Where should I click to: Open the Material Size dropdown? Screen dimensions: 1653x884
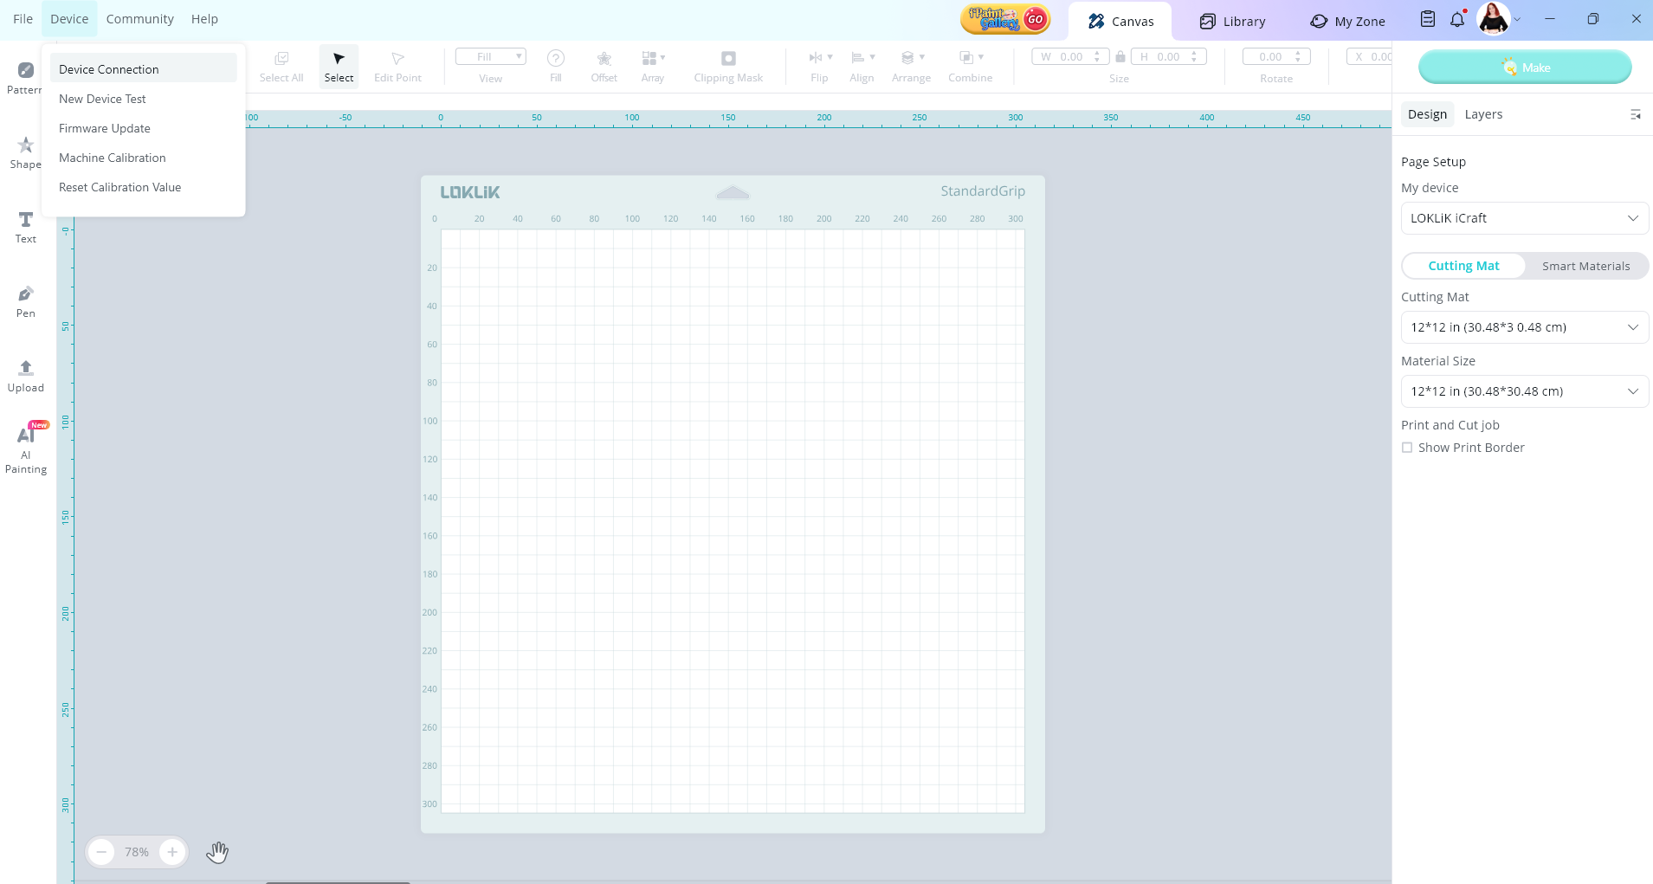click(1524, 391)
